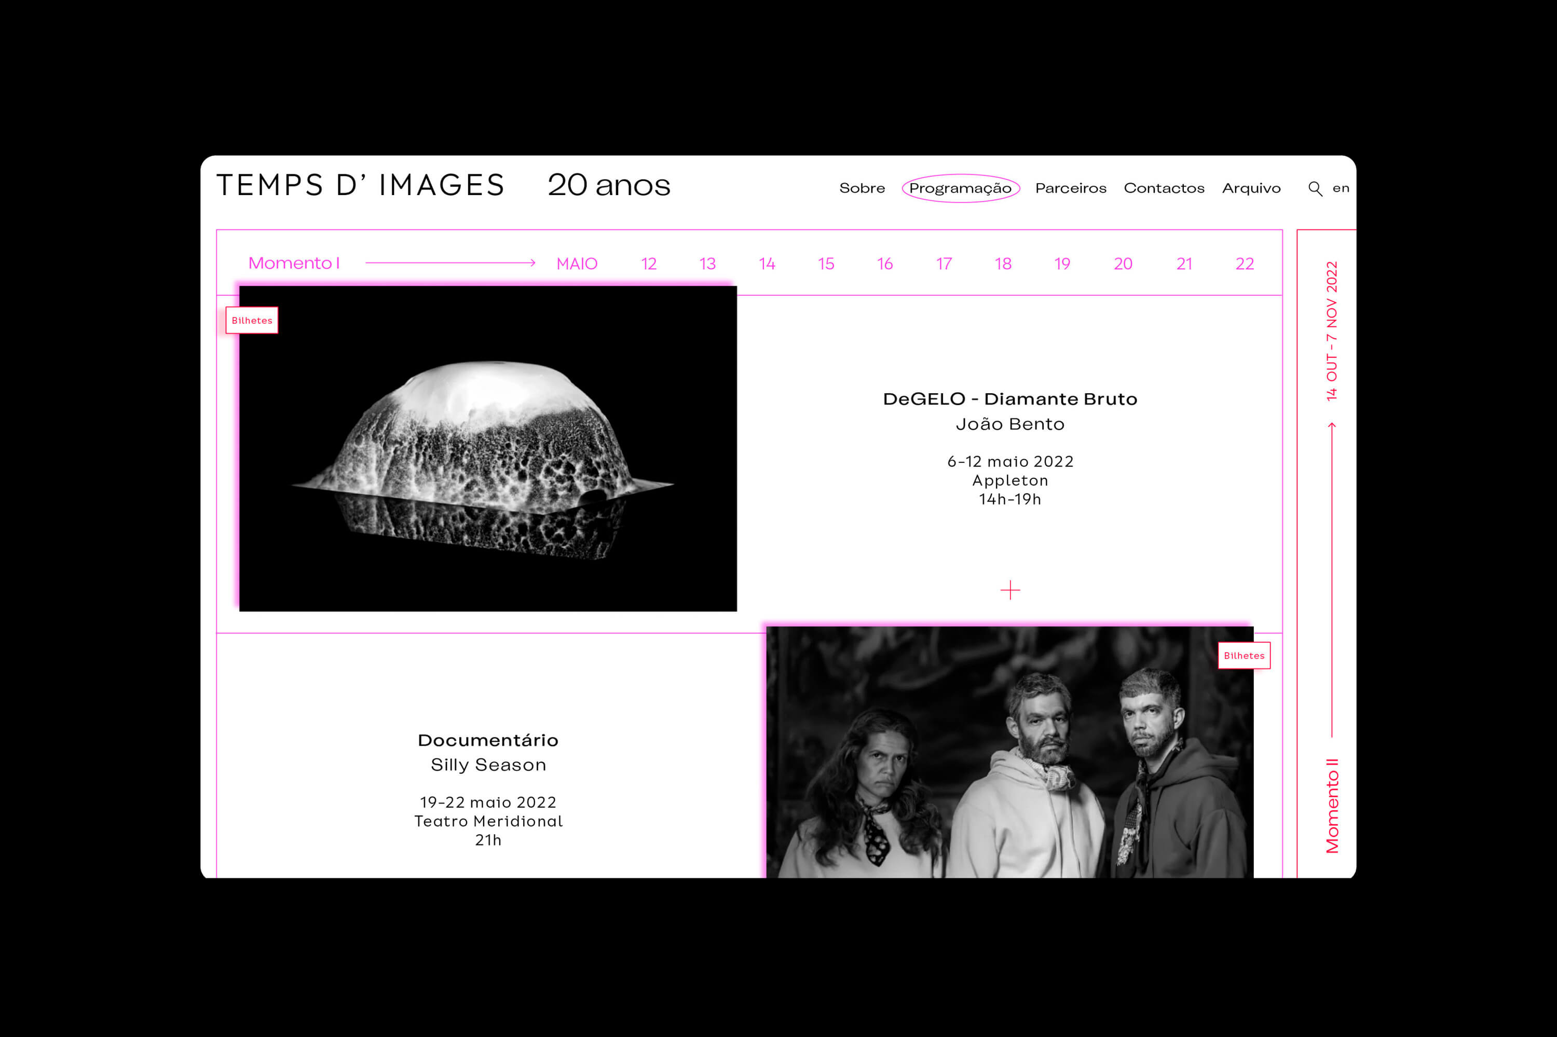Open the Arquivo section
Viewport: 1557px width, 1037px height.
coord(1251,188)
